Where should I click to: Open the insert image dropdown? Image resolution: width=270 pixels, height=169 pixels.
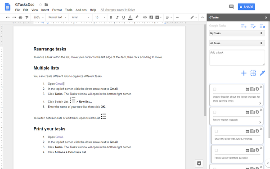coord(158,17)
